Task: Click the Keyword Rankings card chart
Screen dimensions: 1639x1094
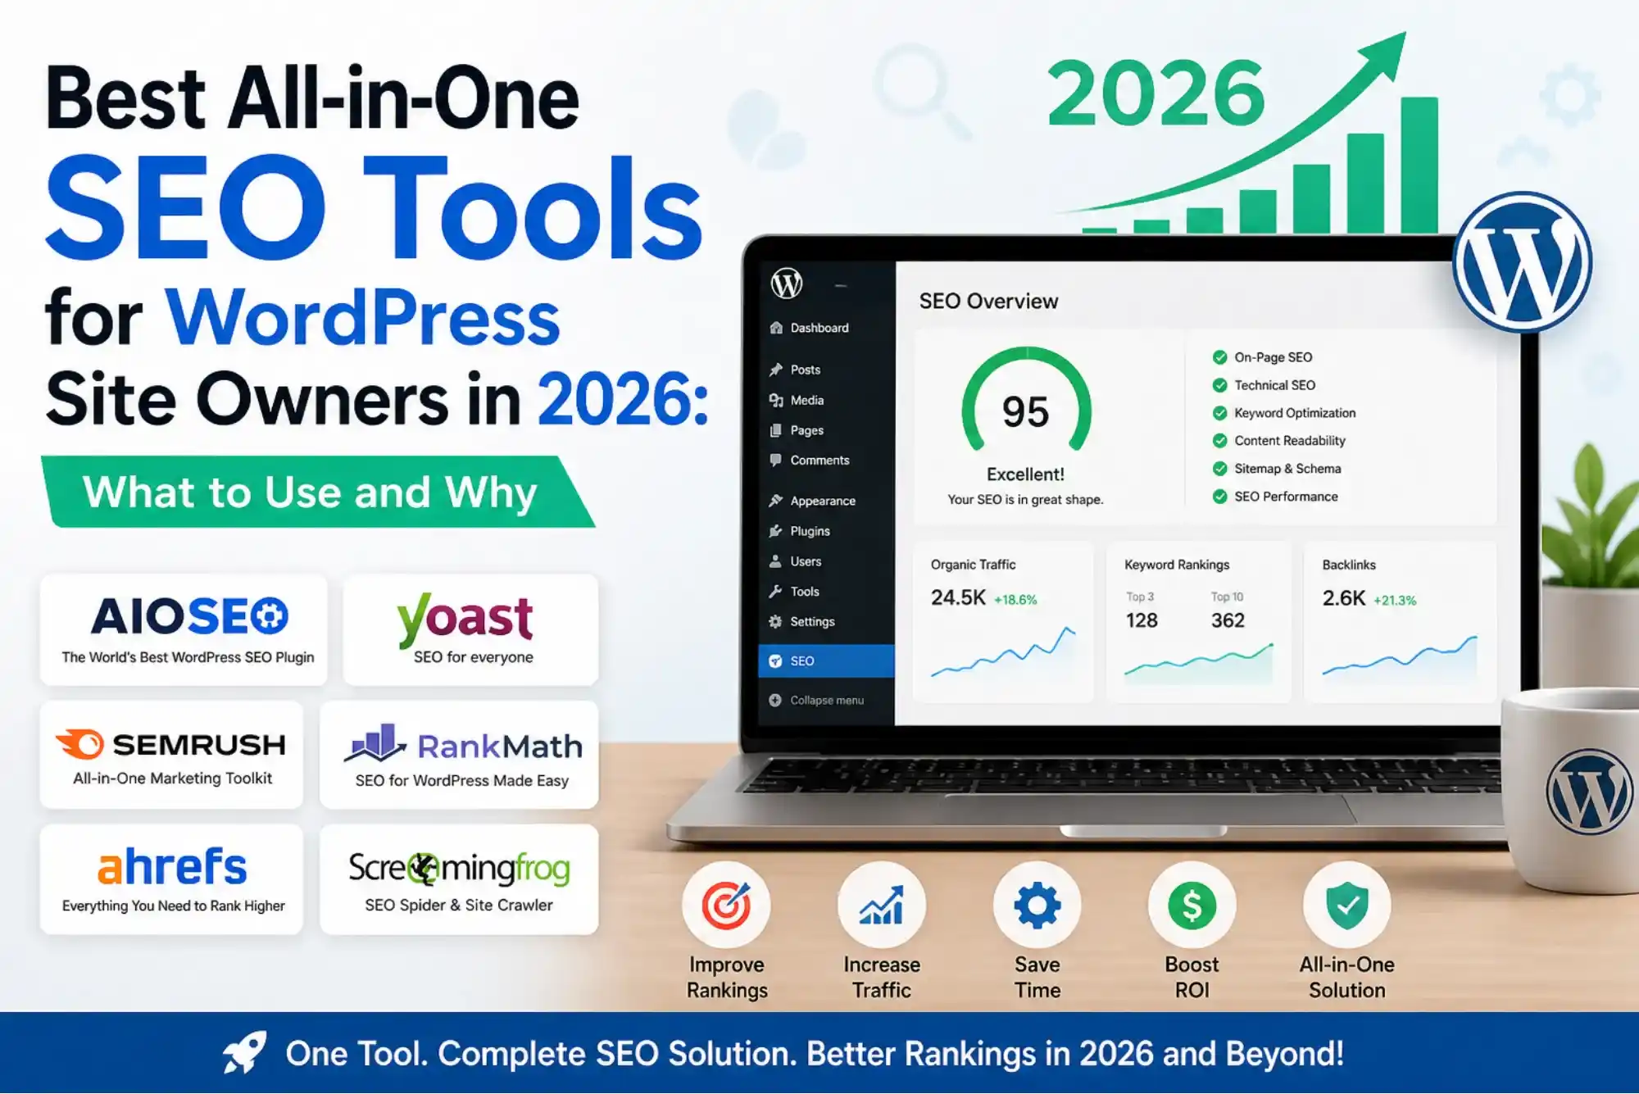Action: coord(1199,663)
